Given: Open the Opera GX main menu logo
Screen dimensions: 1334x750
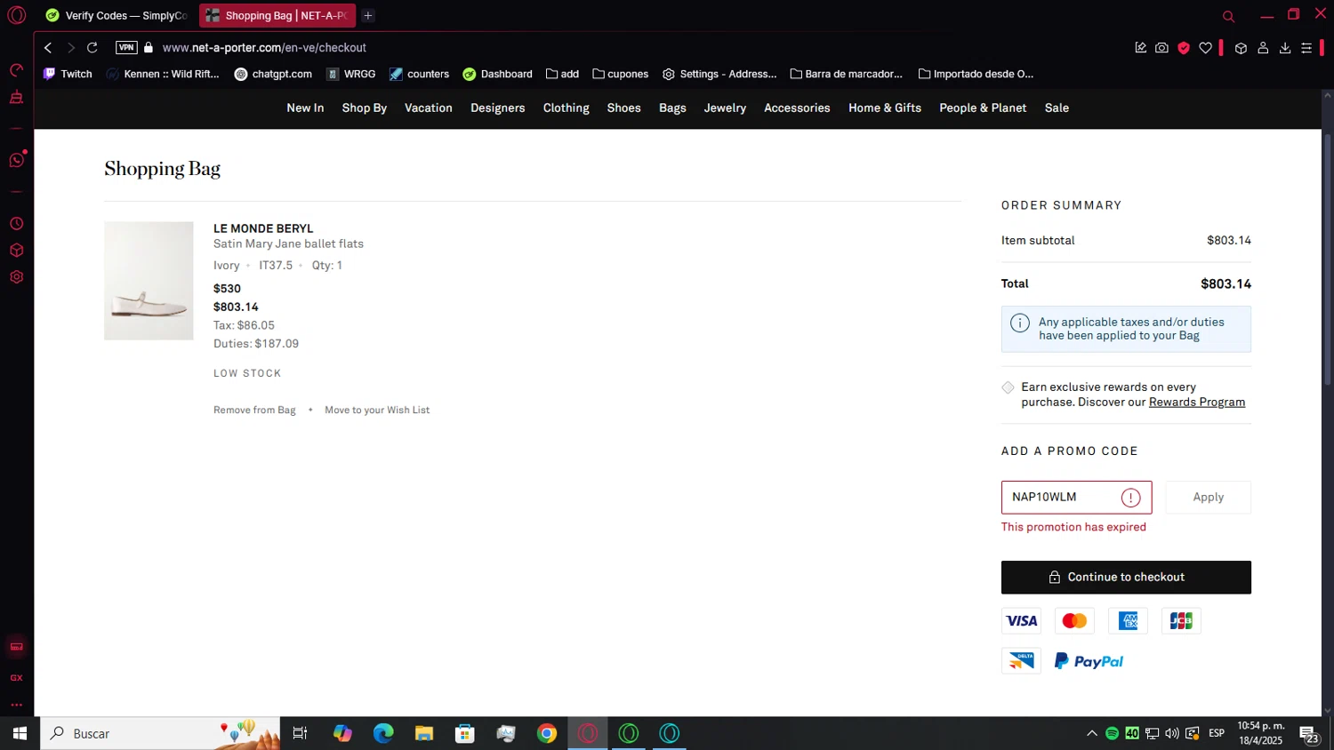Looking at the screenshot, I should (16, 15).
